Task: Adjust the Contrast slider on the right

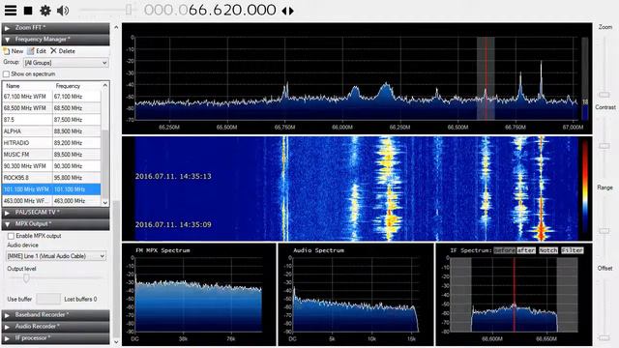Action: [x=604, y=146]
